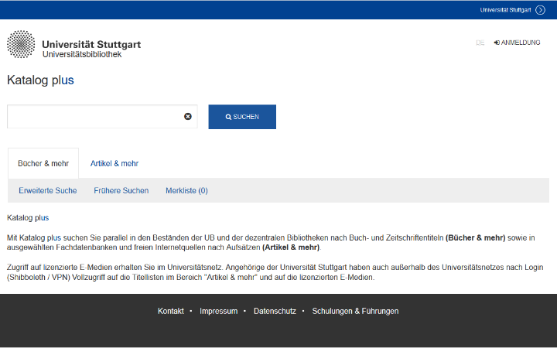Open the Kontakt footer link

(171, 311)
